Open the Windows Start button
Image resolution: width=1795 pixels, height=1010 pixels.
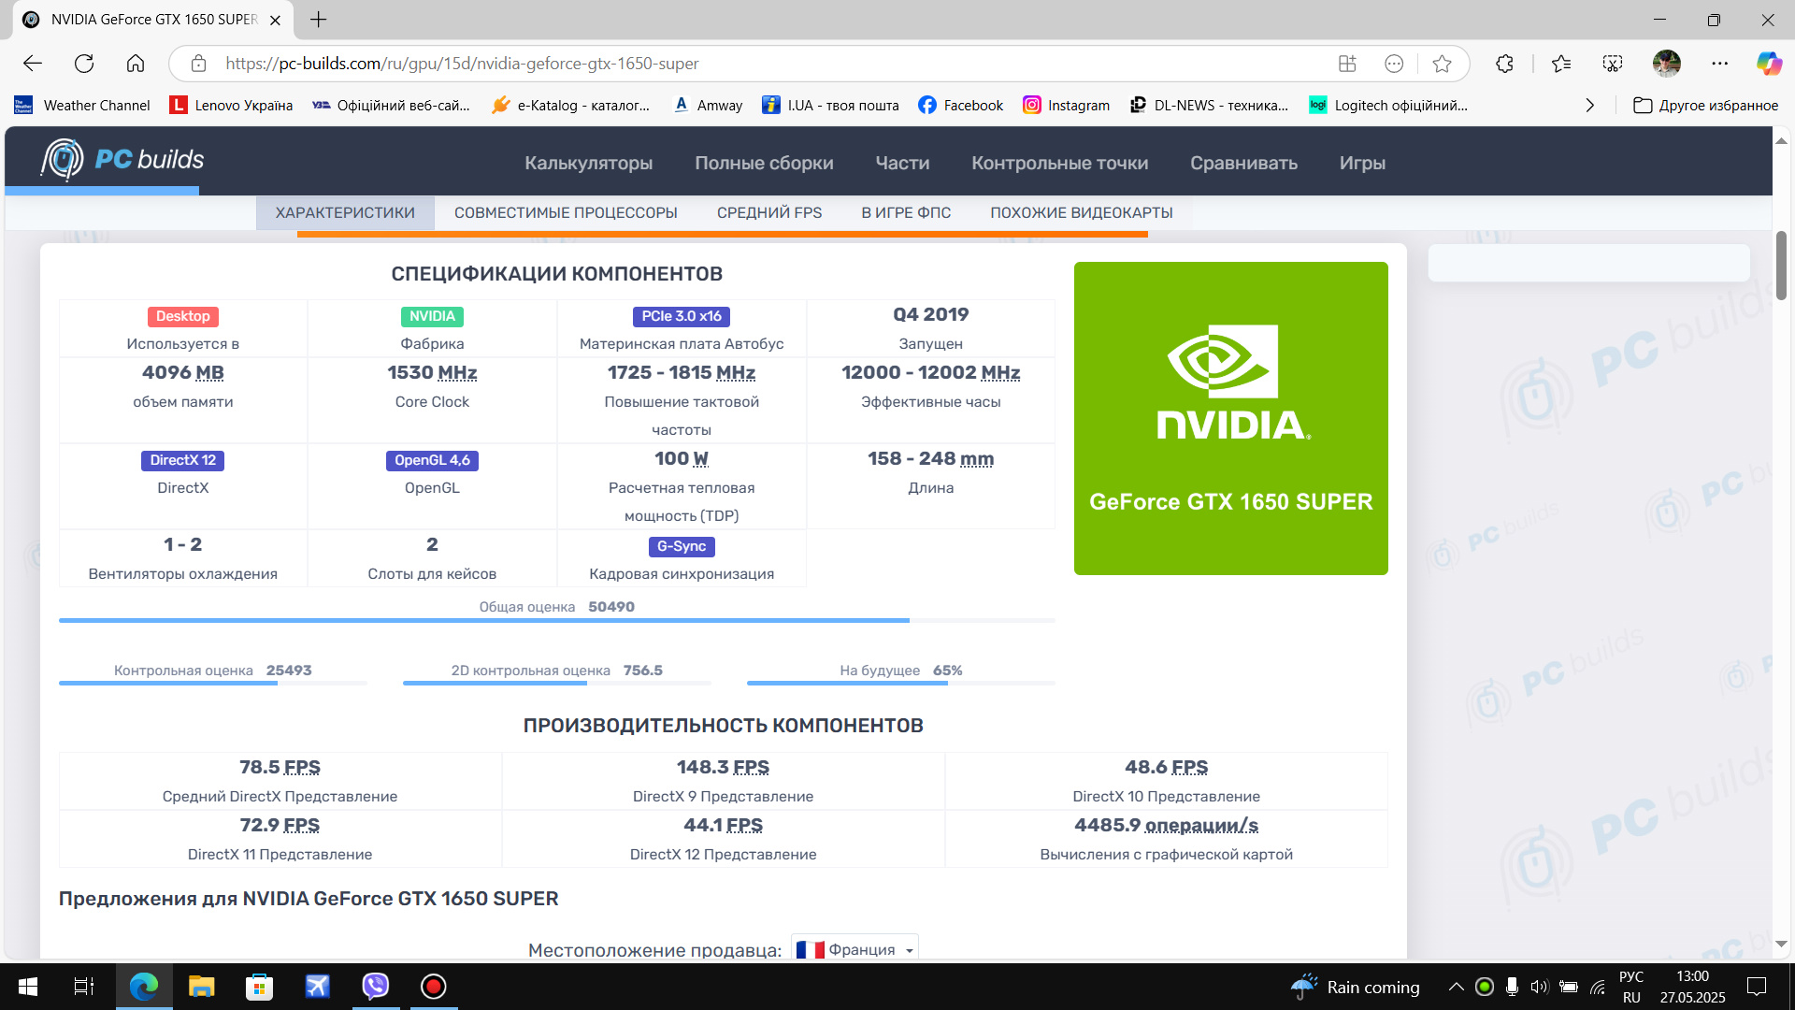coord(28,987)
